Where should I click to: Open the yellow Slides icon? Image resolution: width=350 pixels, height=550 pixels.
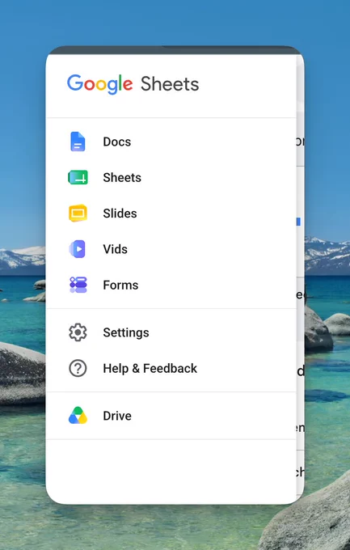pos(78,214)
